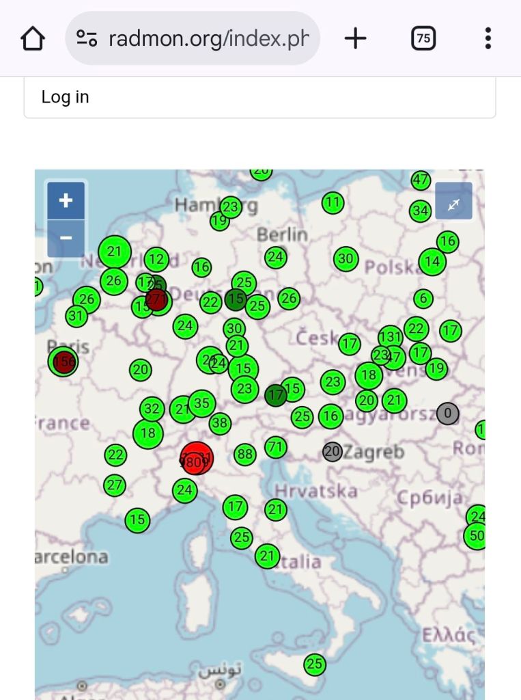Select the green marker labeled 71
Screen dimensions: 521x700
click(x=275, y=448)
